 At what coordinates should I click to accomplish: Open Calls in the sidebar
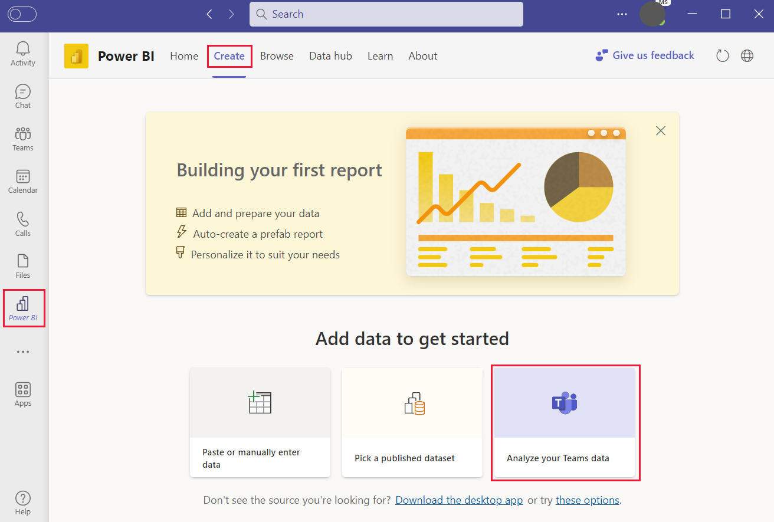click(x=23, y=224)
